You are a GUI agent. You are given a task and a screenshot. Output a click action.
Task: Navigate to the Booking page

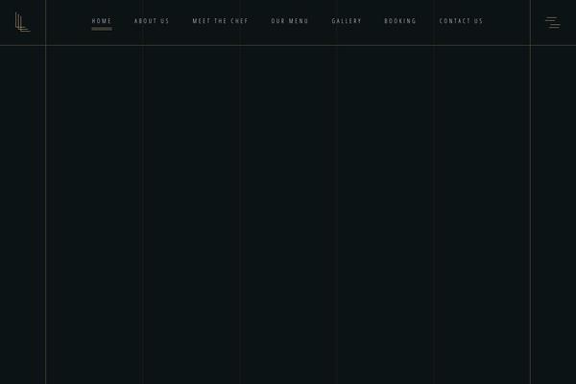point(400,21)
